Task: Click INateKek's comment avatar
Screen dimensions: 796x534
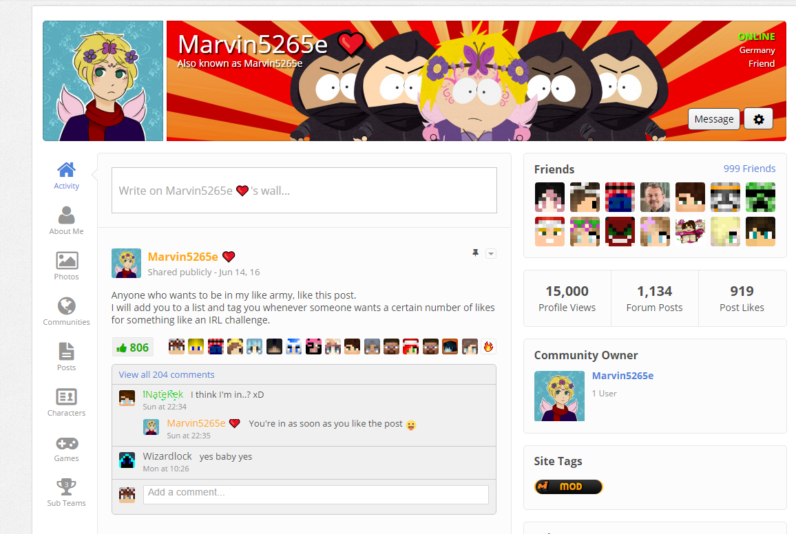Action: coord(127,398)
